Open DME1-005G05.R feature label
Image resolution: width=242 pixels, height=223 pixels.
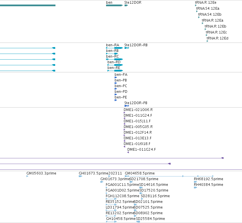[x=138, y=127]
